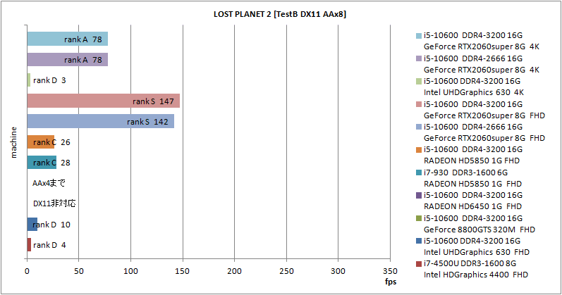Select the GeForce 8800GTS 320M legend entry
Screen dimensions: 562x295
(478, 228)
